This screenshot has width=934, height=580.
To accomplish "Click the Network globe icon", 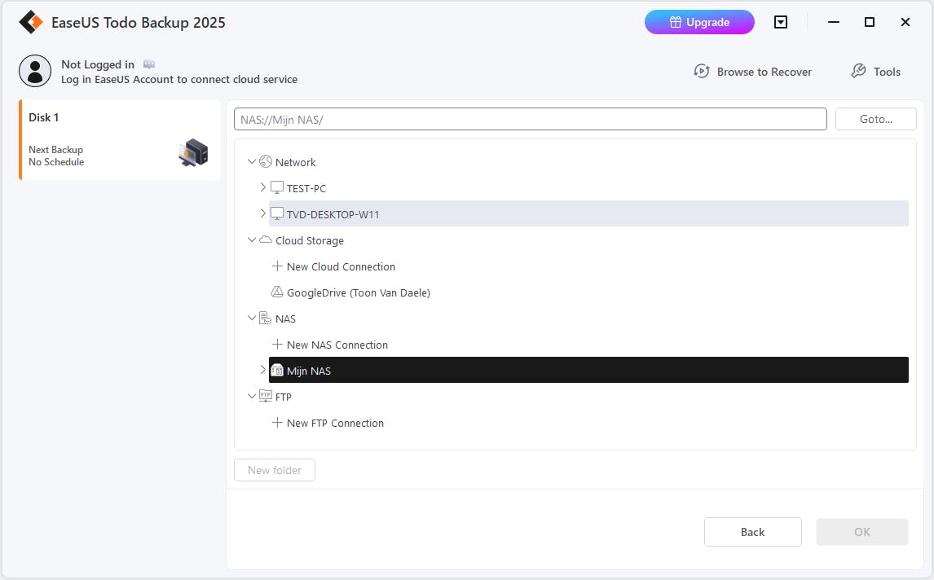I will (266, 162).
